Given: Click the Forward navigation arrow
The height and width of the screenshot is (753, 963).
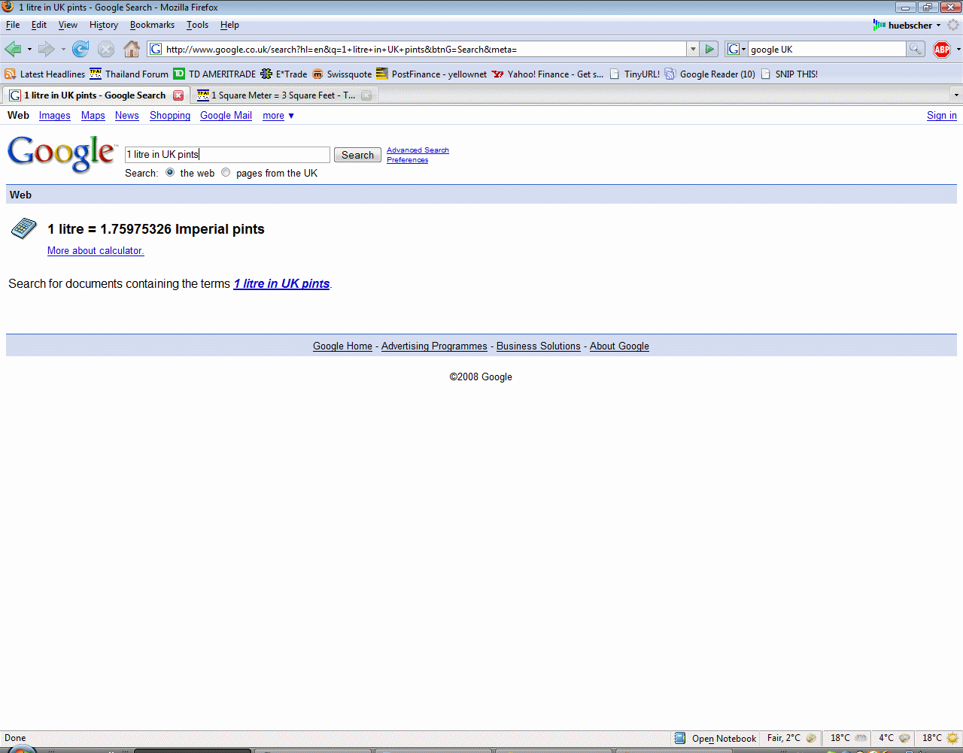Looking at the screenshot, I should (x=46, y=49).
